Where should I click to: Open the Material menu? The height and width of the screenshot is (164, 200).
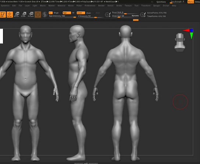tap(61, 6)
